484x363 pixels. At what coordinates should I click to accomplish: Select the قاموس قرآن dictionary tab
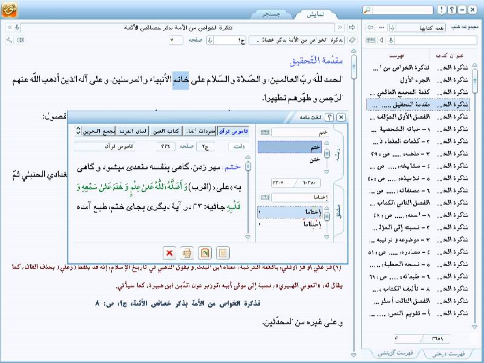233,131
